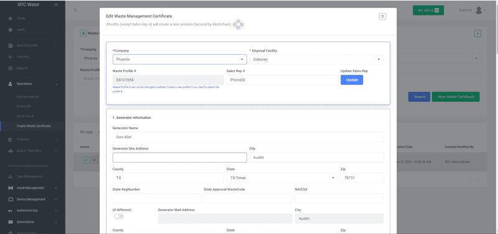Open the user account menu arrow
Viewport: 498px width, 234px height.
point(486,11)
